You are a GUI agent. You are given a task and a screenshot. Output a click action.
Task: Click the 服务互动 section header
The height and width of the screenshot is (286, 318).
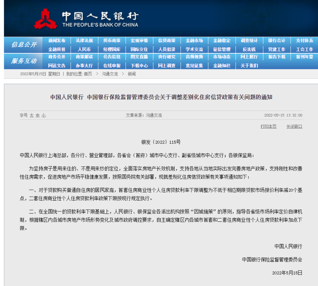(x=24, y=61)
